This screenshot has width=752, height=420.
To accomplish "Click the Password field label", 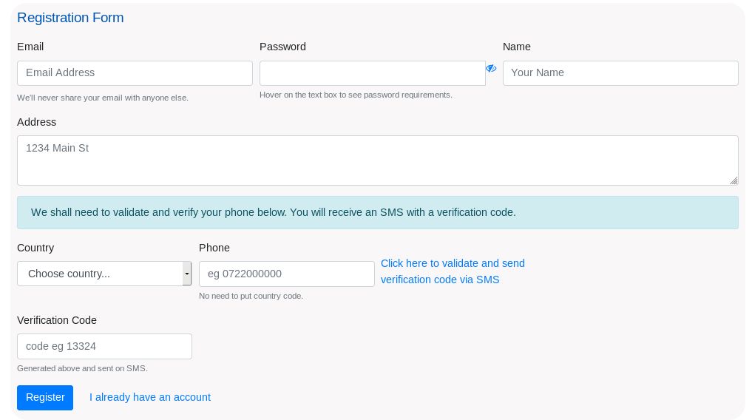I will (x=282, y=47).
